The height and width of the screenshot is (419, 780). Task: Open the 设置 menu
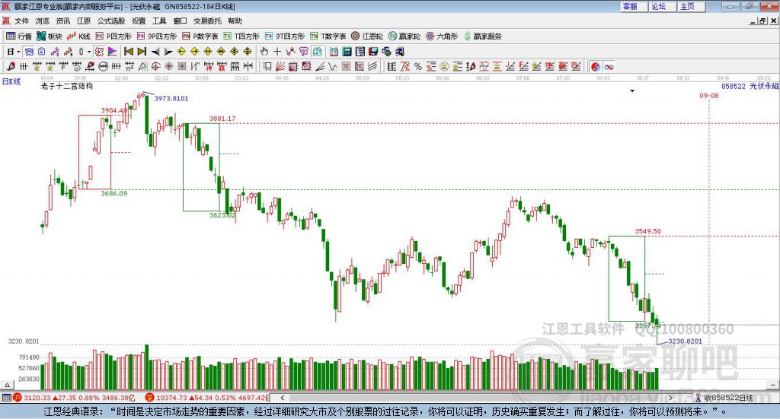(x=139, y=21)
